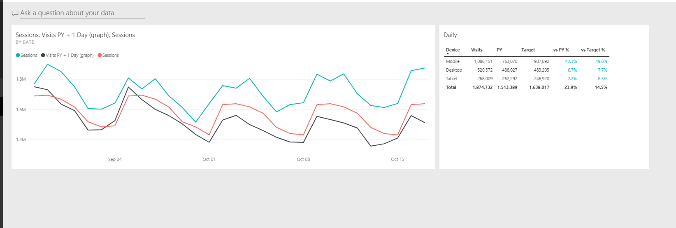Click the 14.5% total value

601,87
